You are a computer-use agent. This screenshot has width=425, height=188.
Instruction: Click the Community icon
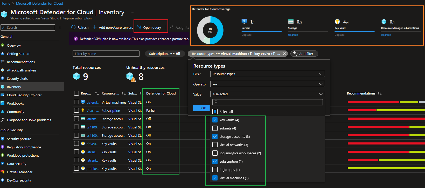tap(3, 112)
